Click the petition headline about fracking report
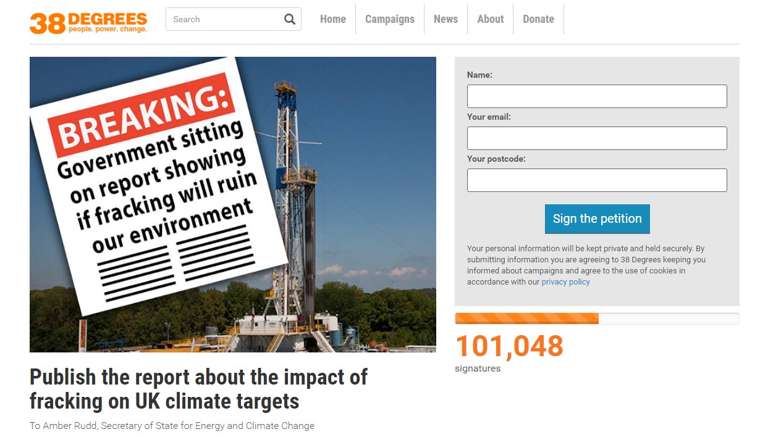 [x=198, y=389]
